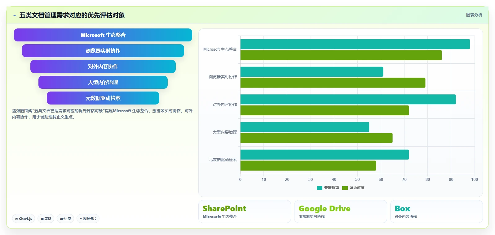This screenshot has width=495, height=235.
Task: Click the 图表分析 label in the header
Action: tap(474, 15)
